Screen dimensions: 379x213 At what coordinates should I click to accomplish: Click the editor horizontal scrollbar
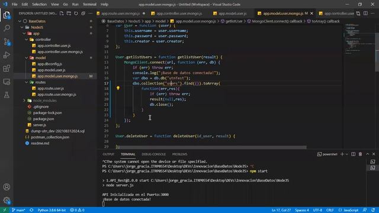coord(211,147)
